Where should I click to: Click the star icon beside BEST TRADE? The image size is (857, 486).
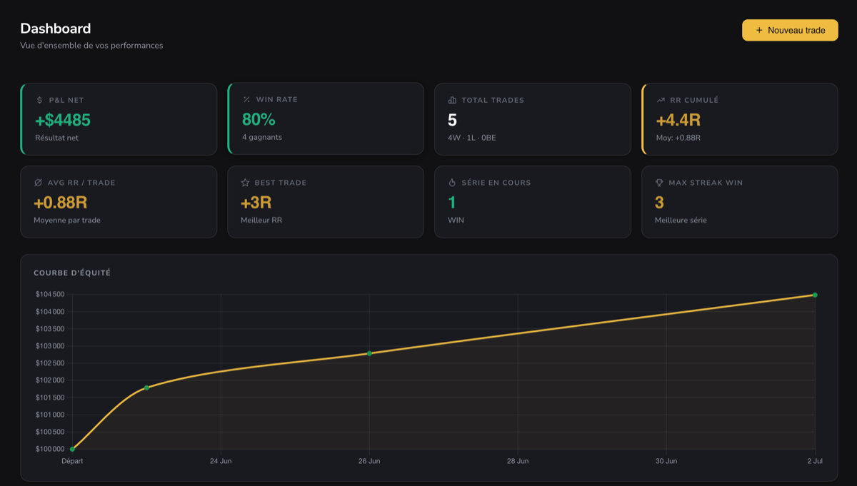[245, 183]
